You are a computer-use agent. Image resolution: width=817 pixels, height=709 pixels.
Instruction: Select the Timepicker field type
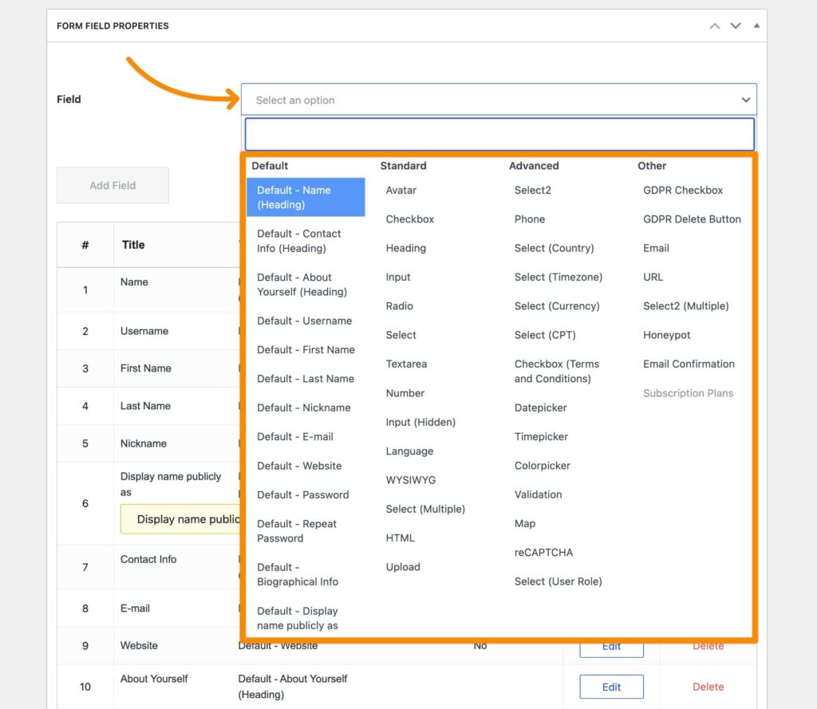541,437
